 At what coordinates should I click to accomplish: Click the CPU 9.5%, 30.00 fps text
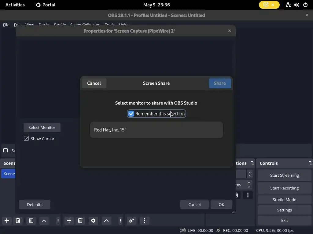pyautogui.click(x=275, y=230)
